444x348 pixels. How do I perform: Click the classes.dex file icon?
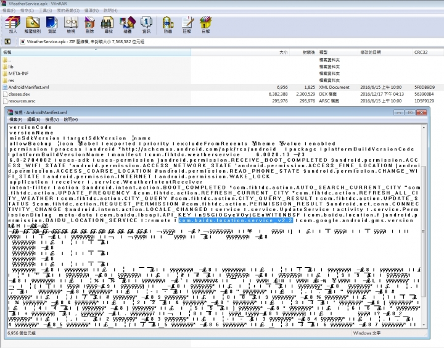(x=5, y=94)
